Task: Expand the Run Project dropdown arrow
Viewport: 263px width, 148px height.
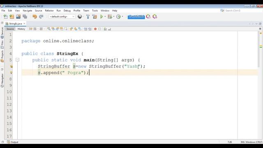Action: click(x=105, y=16)
